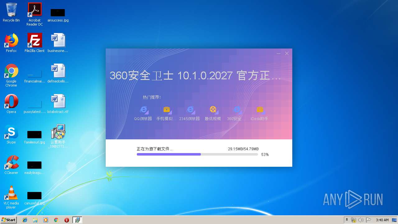Select the airsuccess.jpg file on desktop
398x224 pixels.
[x=58, y=15]
